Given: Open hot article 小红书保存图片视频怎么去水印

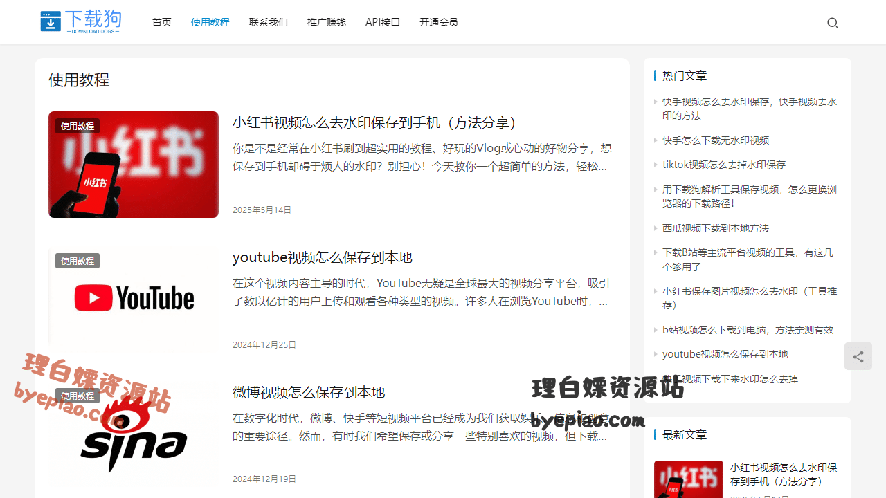Looking at the screenshot, I should pyautogui.click(x=750, y=298).
